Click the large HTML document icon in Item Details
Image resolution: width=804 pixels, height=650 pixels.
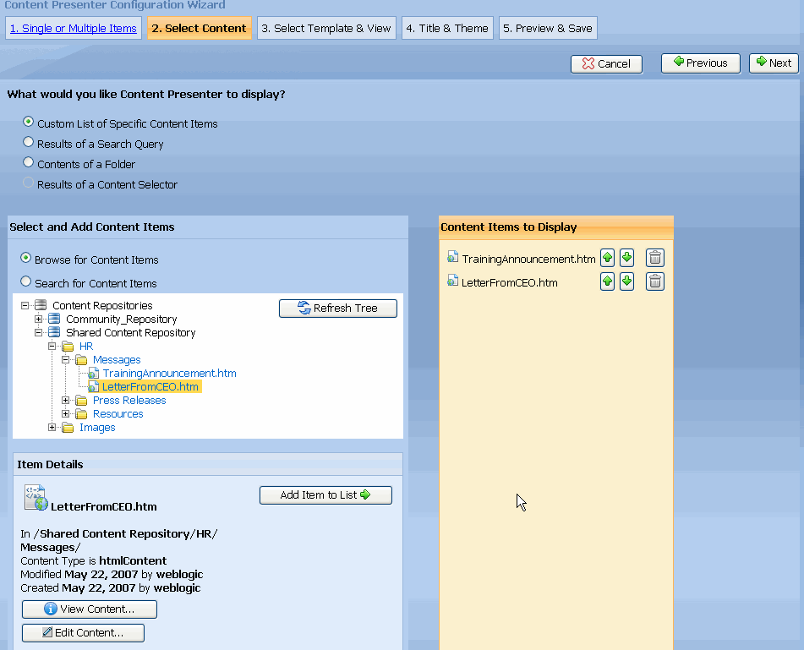click(36, 498)
